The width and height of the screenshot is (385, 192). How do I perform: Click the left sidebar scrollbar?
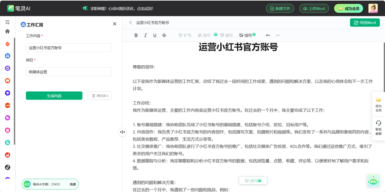(14, 91)
